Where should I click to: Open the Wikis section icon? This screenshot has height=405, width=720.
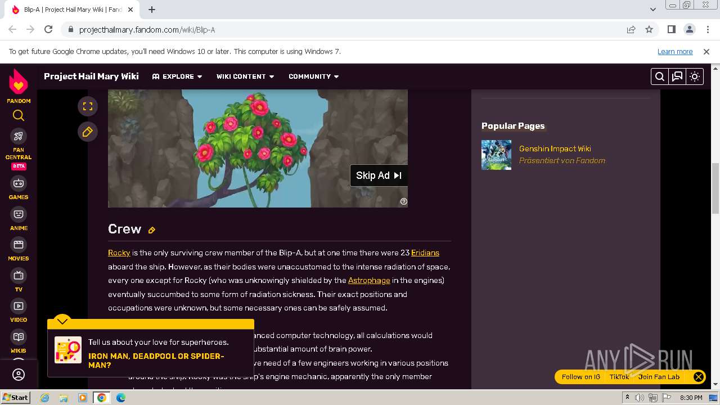19,337
